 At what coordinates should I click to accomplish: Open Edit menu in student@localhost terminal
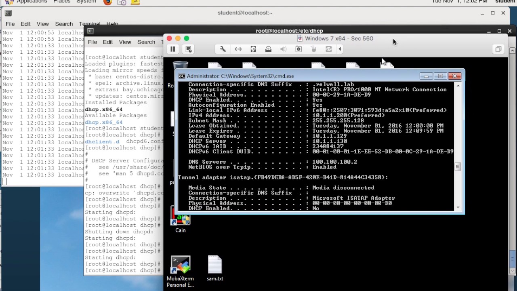click(25, 24)
